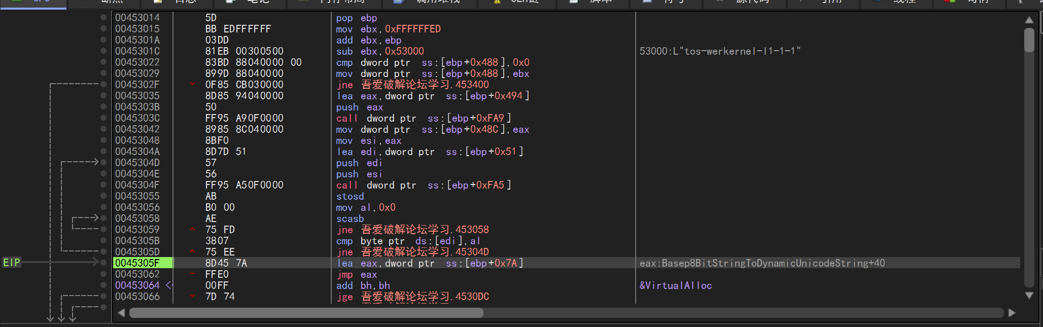This screenshot has width=1043, height=327.
Task: Toggle breakpoint dot on the EIP line 0045305F
Action: pyautogui.click(x=103, y=263)
